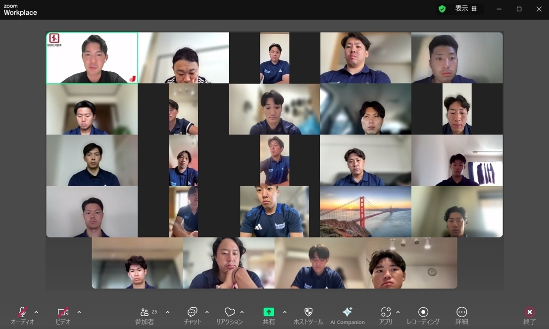Open the チャット chat window
549x329 pixels.
pos(192,315)
